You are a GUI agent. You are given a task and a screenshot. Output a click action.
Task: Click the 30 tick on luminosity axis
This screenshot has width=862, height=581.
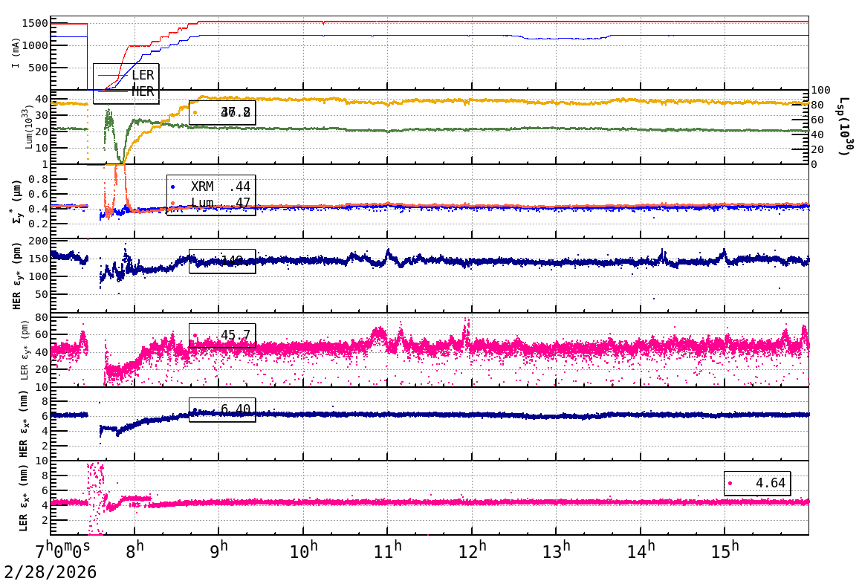[x=42, y=115]
